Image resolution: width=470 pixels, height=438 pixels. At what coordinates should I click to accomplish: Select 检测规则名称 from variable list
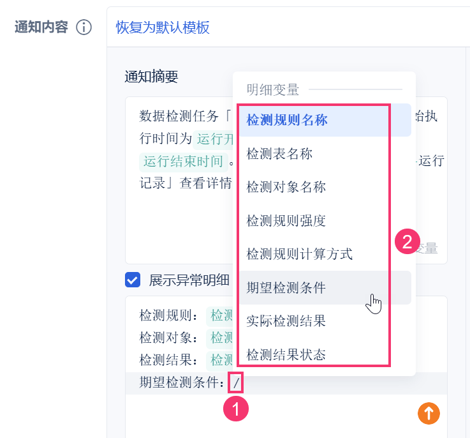click(325, 120)
